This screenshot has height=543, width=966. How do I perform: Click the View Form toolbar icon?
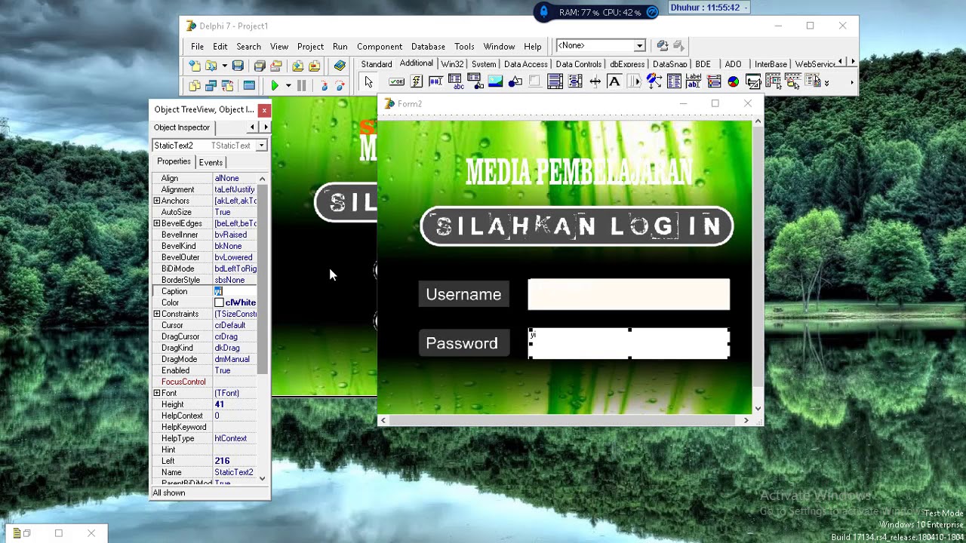pyautogui.click(x=211, y=85)
